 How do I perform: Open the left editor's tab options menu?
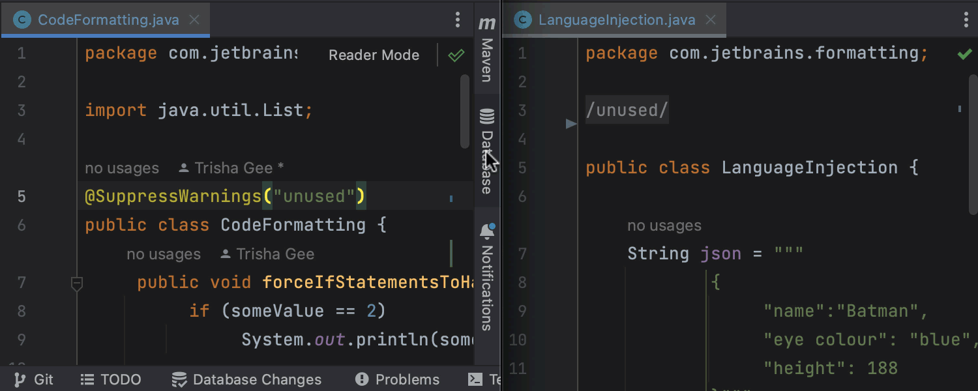(x=458, y=20)
